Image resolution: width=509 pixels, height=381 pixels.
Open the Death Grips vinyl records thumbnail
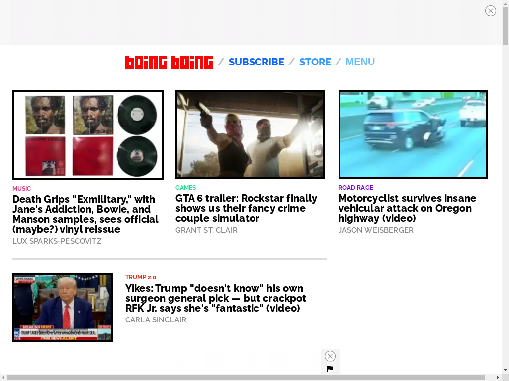click(88, 135)
